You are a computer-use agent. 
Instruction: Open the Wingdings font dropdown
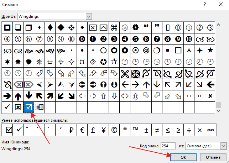coord(88,16)
